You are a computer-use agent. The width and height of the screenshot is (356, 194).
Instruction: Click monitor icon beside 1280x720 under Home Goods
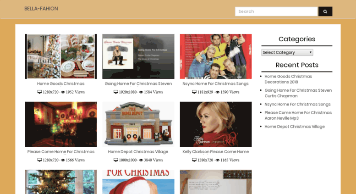tap(39, 92)
